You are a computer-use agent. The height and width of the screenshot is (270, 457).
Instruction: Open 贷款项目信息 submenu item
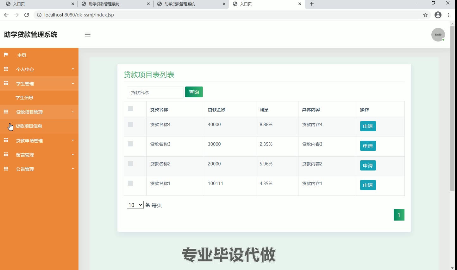click(29, 126)
